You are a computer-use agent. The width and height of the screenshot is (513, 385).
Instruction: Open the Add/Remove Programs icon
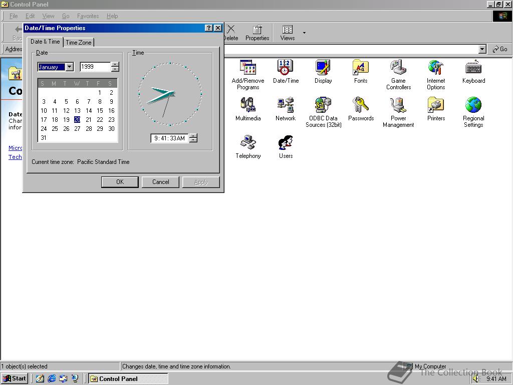coord(248,75)
